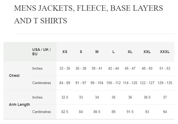Select the S size column header
Screen dimensions: 178x124
tap(81, 52)
